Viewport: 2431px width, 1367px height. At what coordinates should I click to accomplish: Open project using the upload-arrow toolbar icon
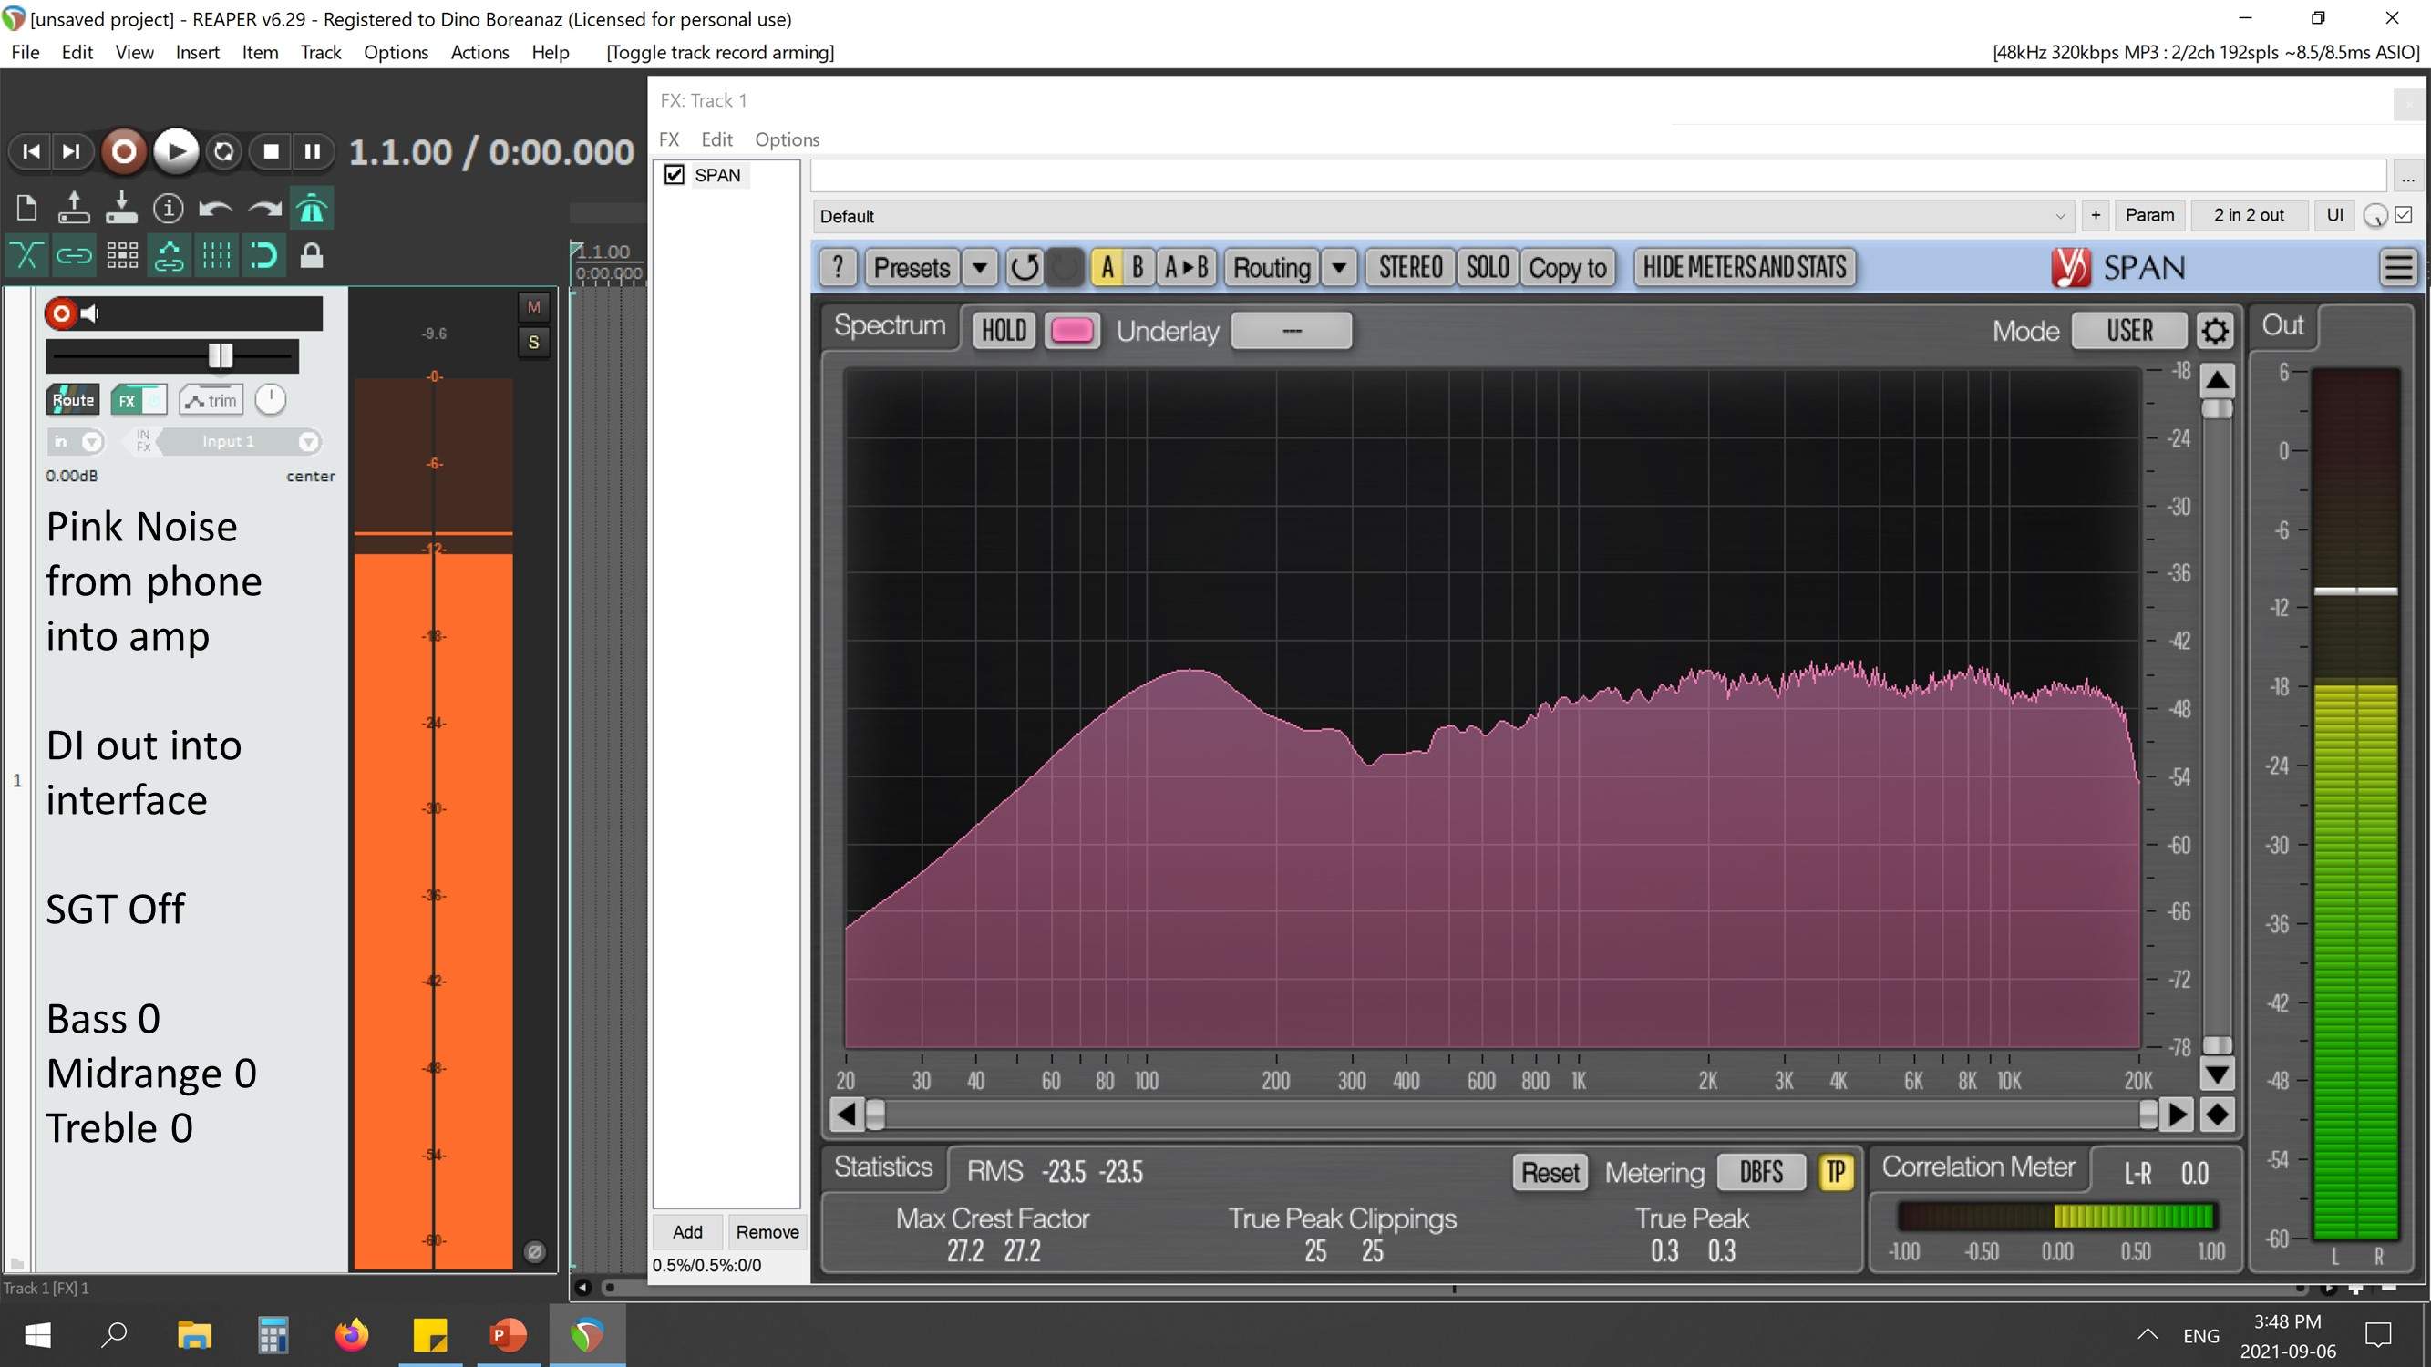coord(74,208)
